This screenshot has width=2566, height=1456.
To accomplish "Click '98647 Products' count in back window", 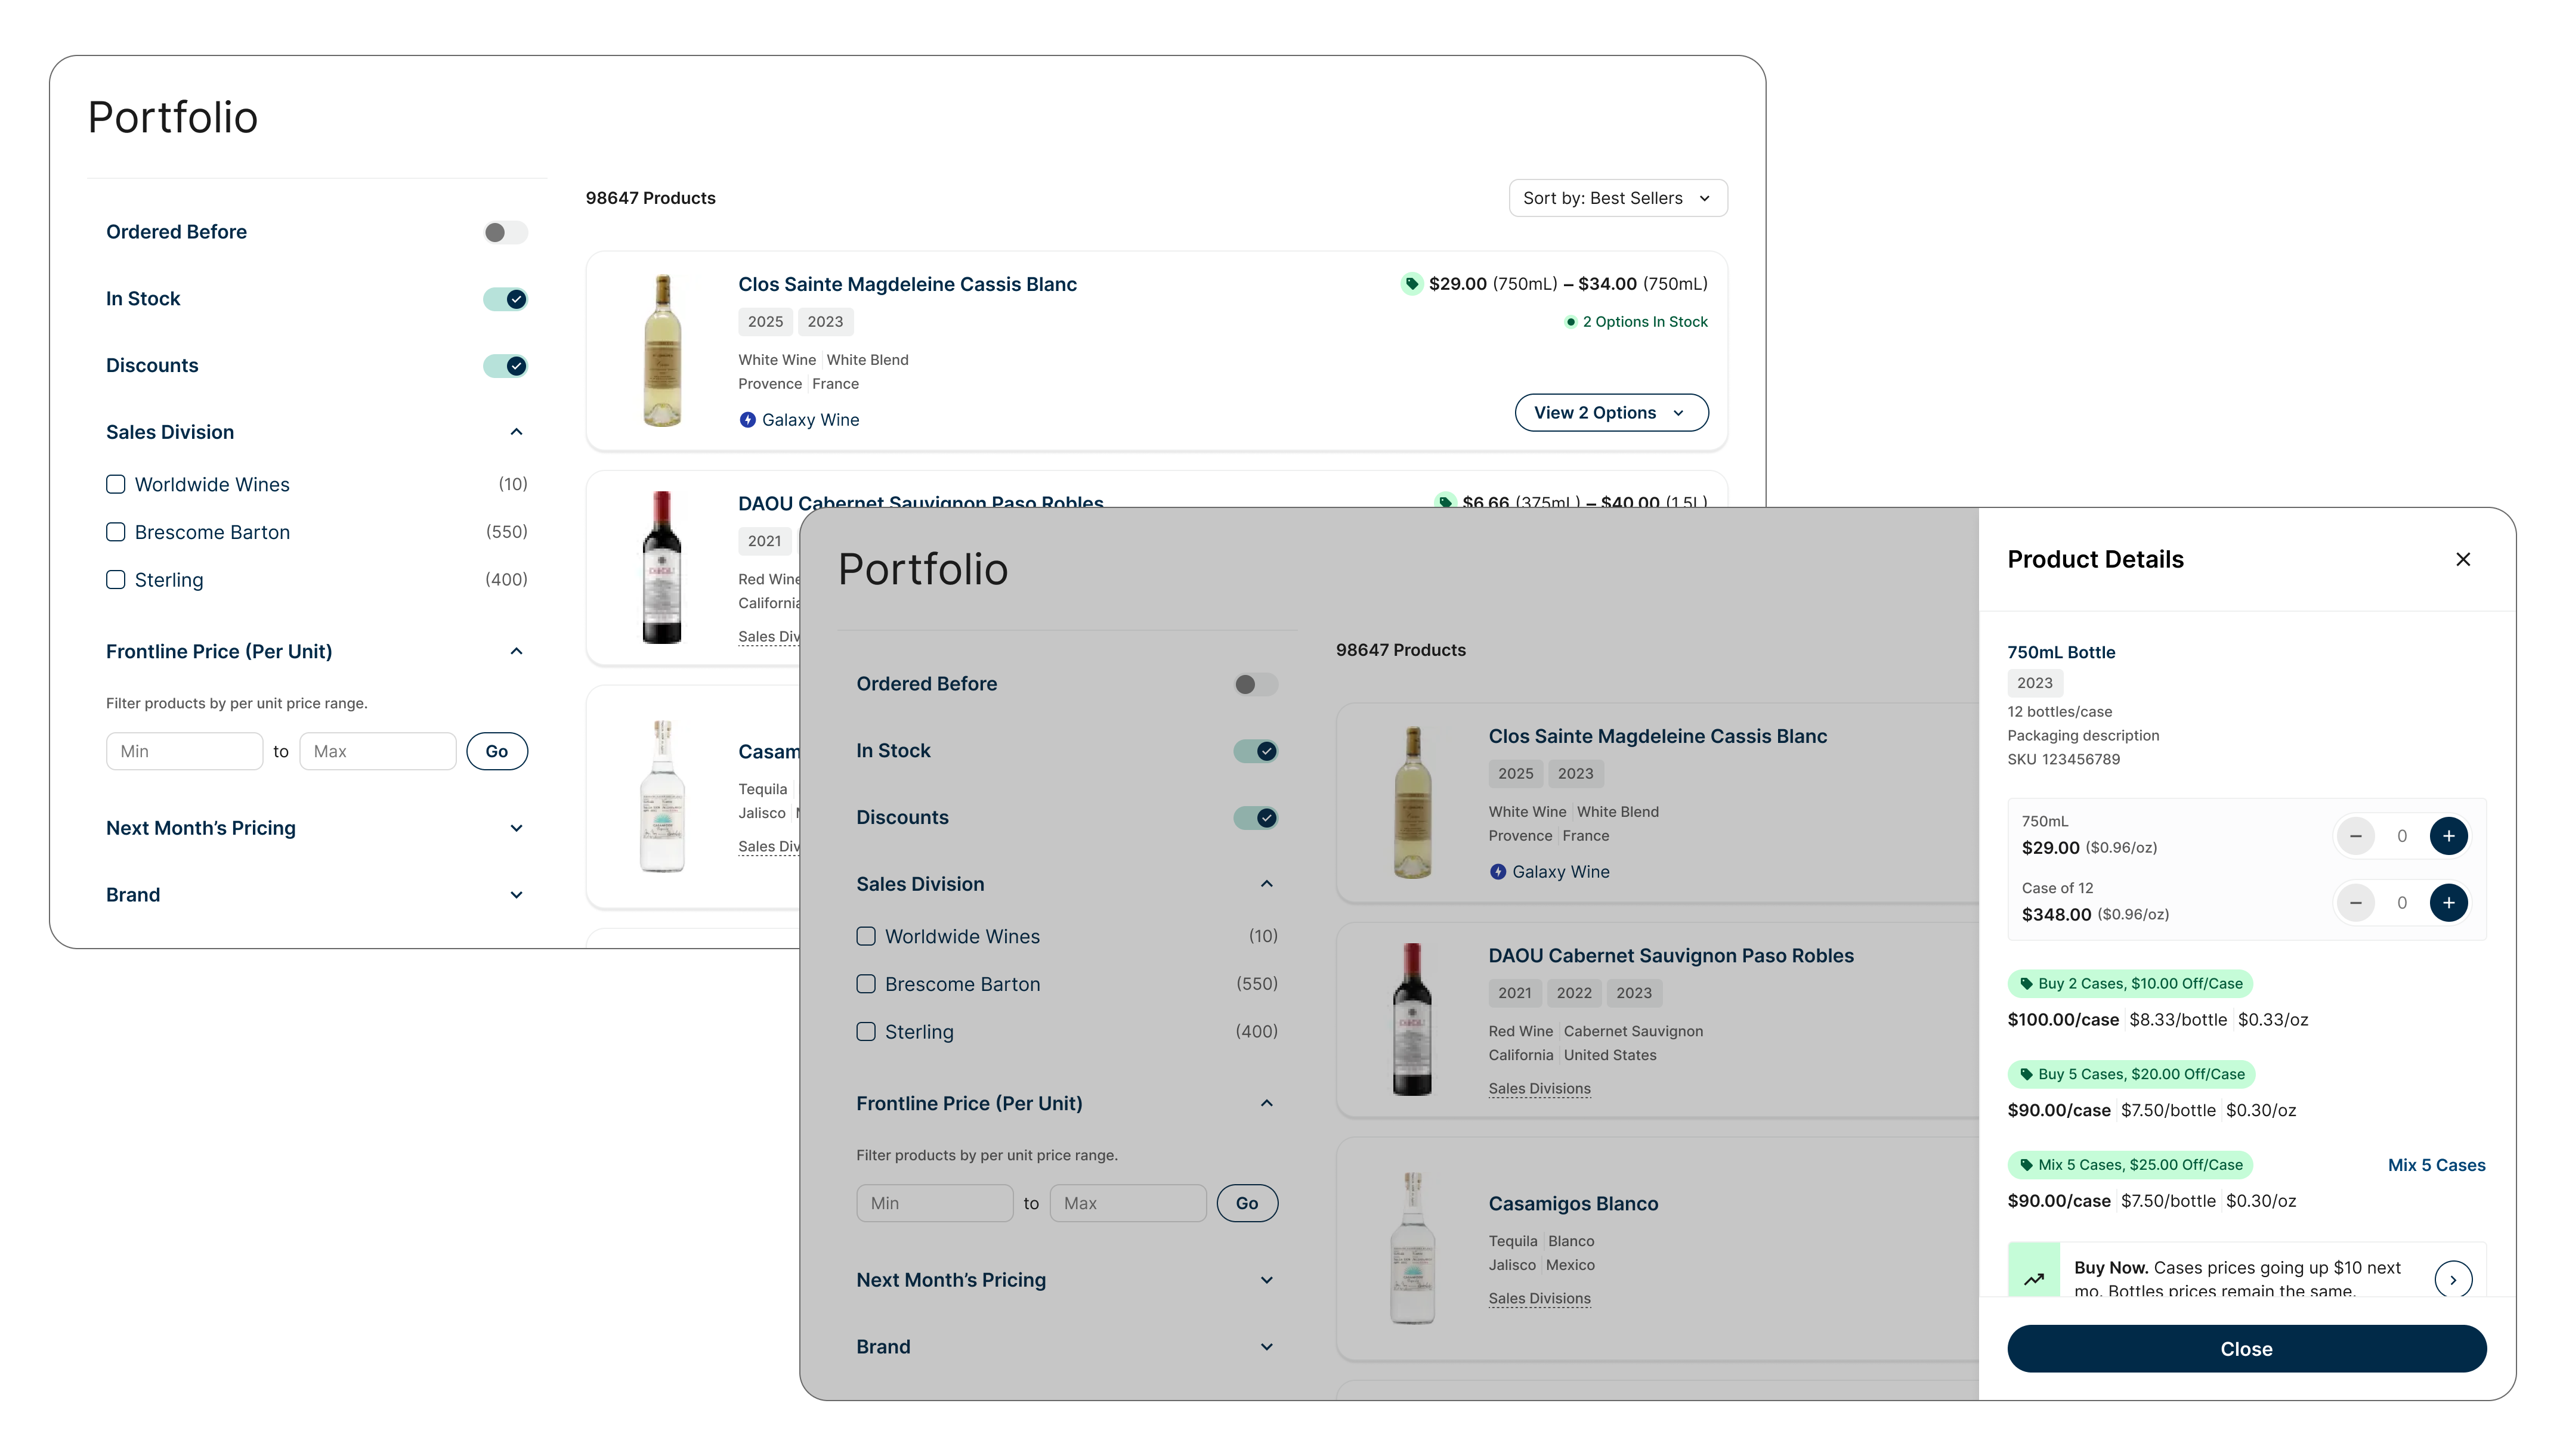I will [x=650, y=198].
